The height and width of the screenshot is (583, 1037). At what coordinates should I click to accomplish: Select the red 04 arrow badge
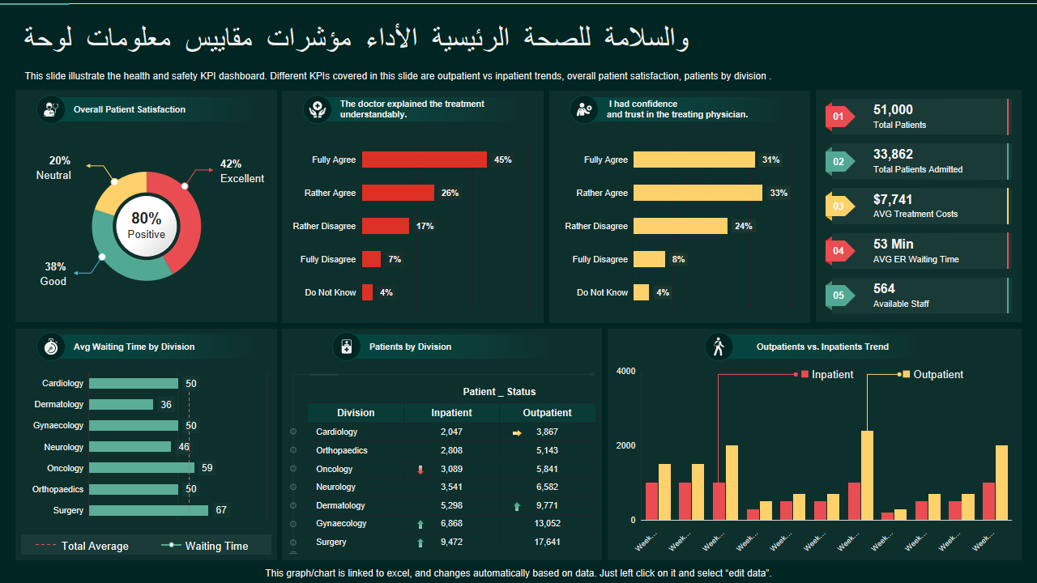839,251
